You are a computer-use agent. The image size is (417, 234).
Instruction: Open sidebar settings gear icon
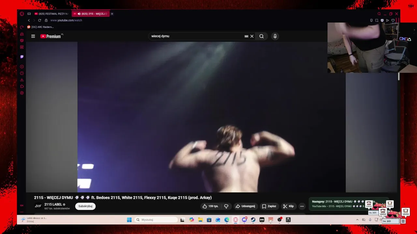(22, 93)
